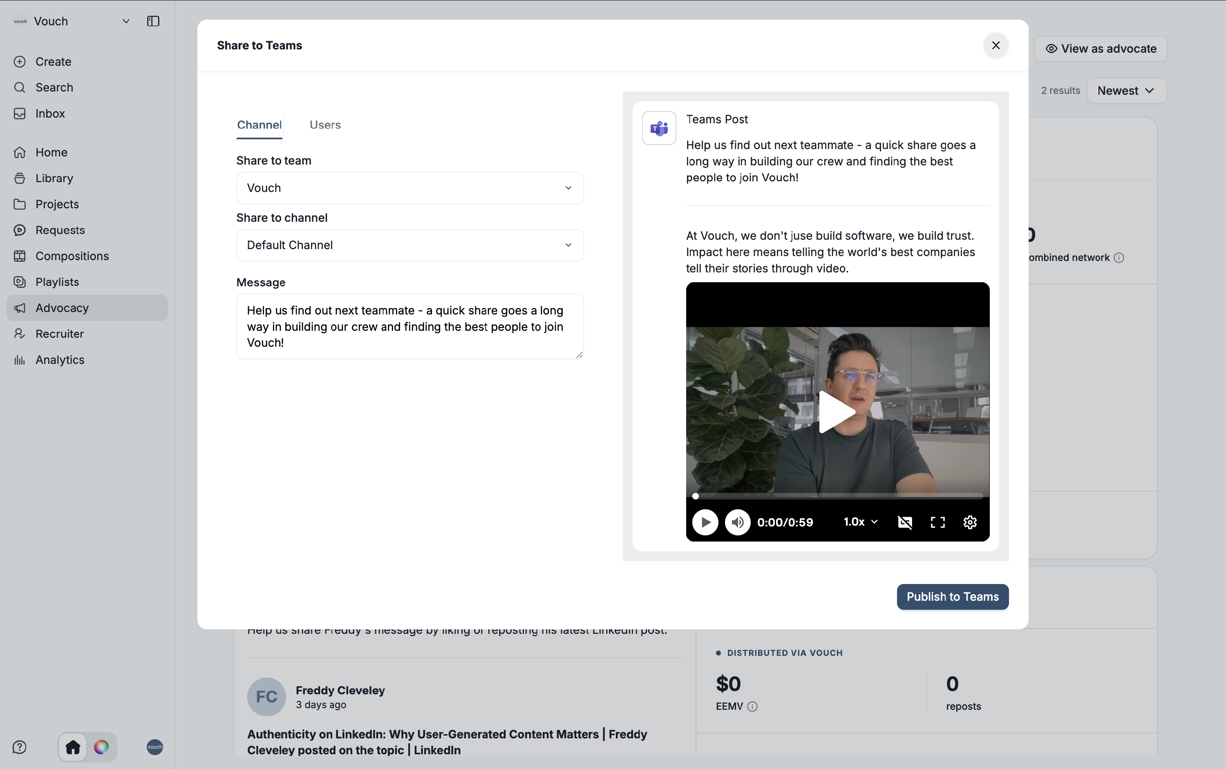Viewport: 1226px width, 769px height.
Task: Click the "3 days ago" timestamp
Action: (x=321, y=705)
